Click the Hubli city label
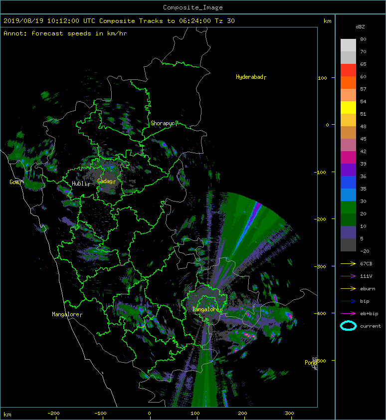This screenshot has height=420, width=386. pos(81,184)
